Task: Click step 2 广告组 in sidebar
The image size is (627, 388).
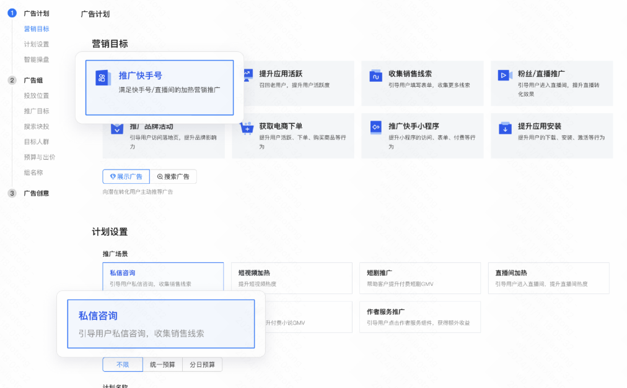Action: pyautogui.click(x=33, y=80)
